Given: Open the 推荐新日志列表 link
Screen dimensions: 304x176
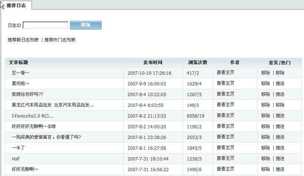Looking at the screenshot, I should point(23,40).
